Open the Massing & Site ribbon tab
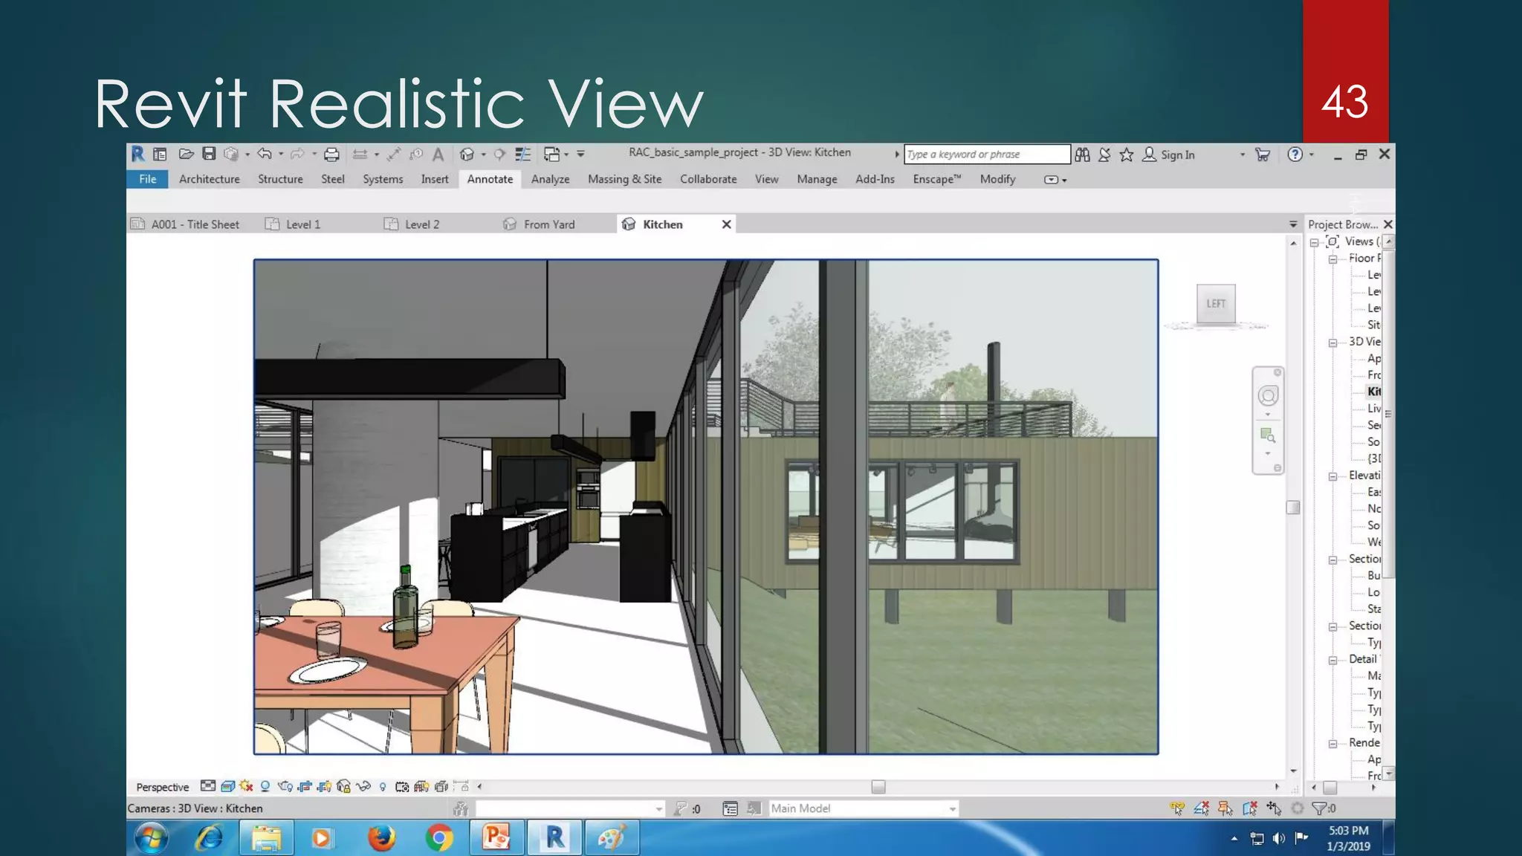The width and height of the screenshot is (1522, 856). (625, 179)
